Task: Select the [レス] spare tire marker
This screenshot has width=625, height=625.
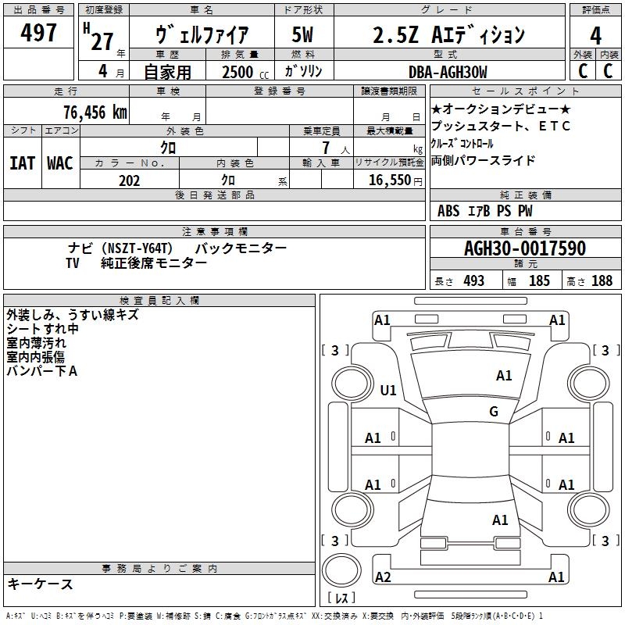Action: click(341, 600)
